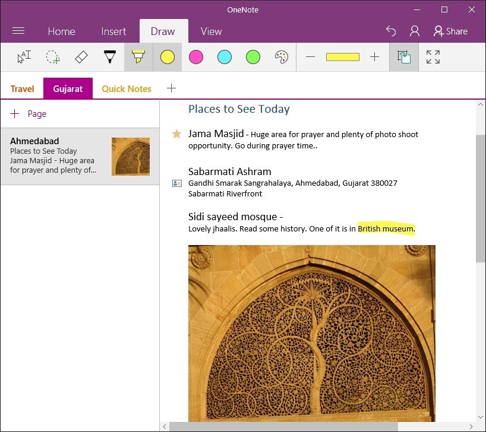Viewport: 486px width, 432px height.
Task: Open the Draw ribbon tab
Action: (x=163, y=31)
